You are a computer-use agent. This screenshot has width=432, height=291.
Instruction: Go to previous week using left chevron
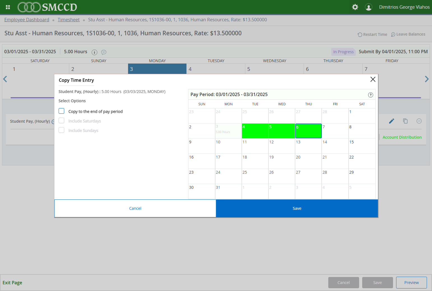[5, 79]
